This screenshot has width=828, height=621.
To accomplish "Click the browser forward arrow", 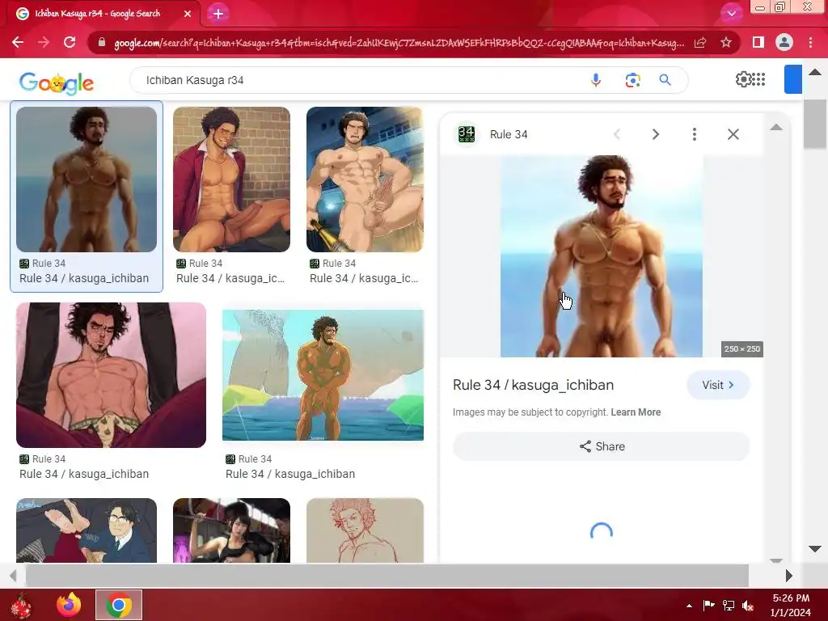I will [44, 42].
